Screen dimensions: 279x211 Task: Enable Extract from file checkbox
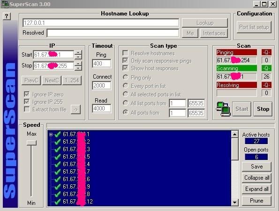(27, 109)
